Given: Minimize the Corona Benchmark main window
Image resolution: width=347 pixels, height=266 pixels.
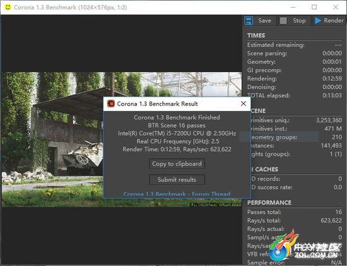Looking at the screenshot, I should [293, 7].
